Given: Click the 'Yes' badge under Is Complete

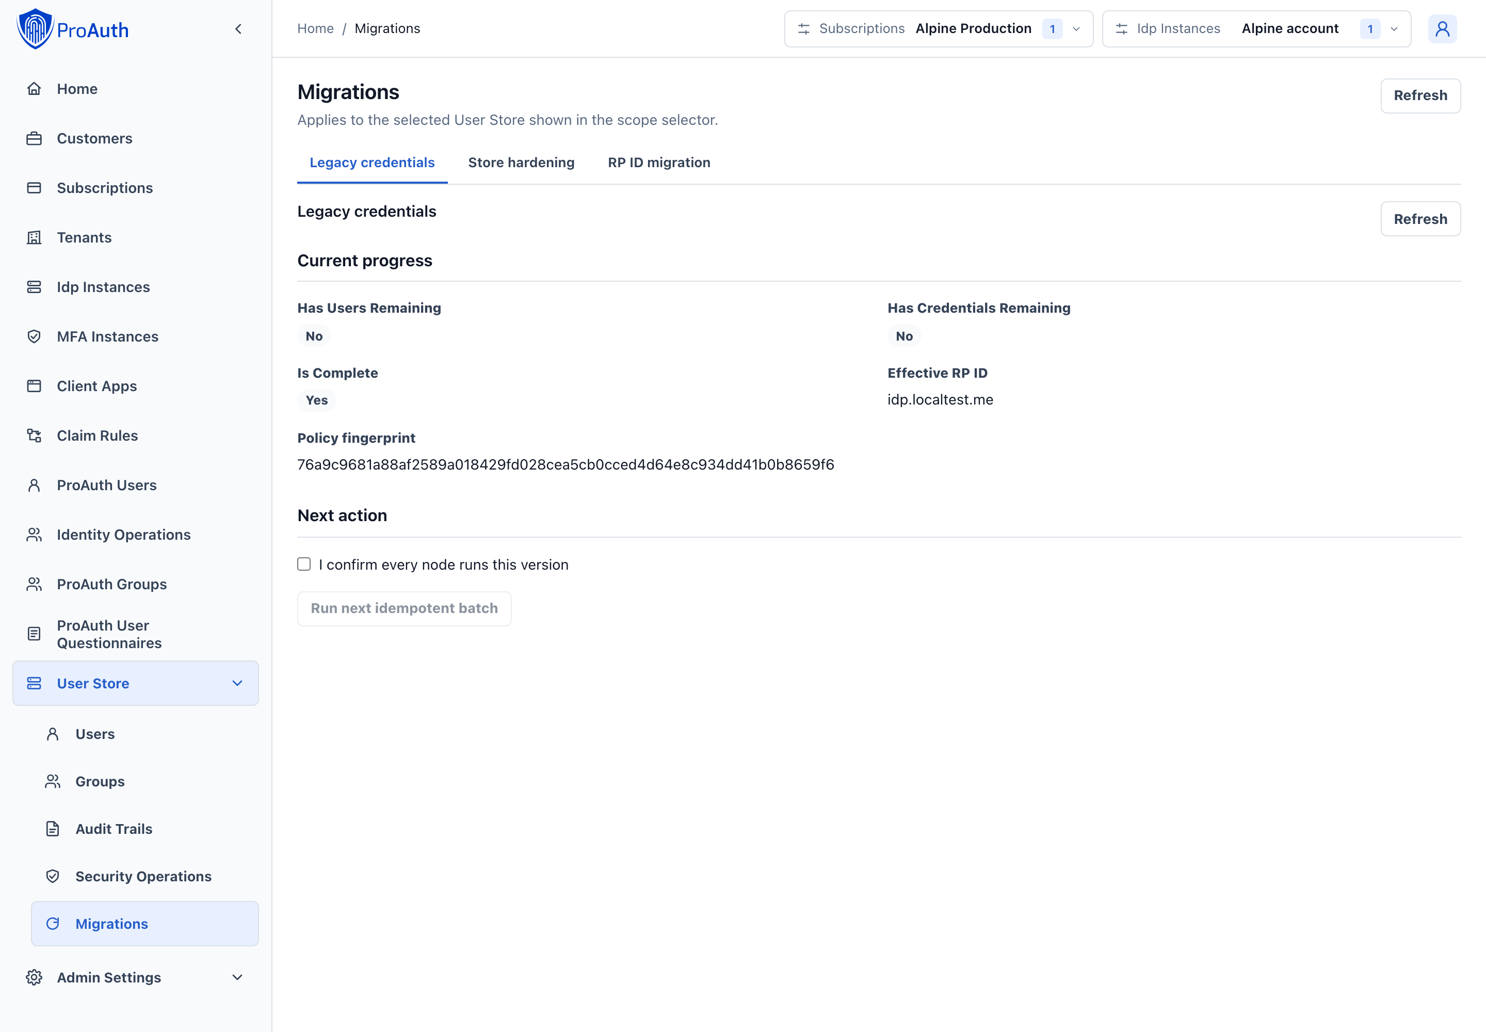Looking at the screenshot, I should pos(317,400).
